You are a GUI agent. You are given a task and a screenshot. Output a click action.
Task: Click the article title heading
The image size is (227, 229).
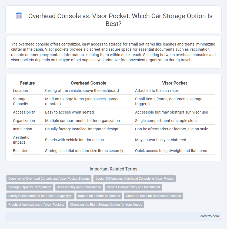click(120, 20)
